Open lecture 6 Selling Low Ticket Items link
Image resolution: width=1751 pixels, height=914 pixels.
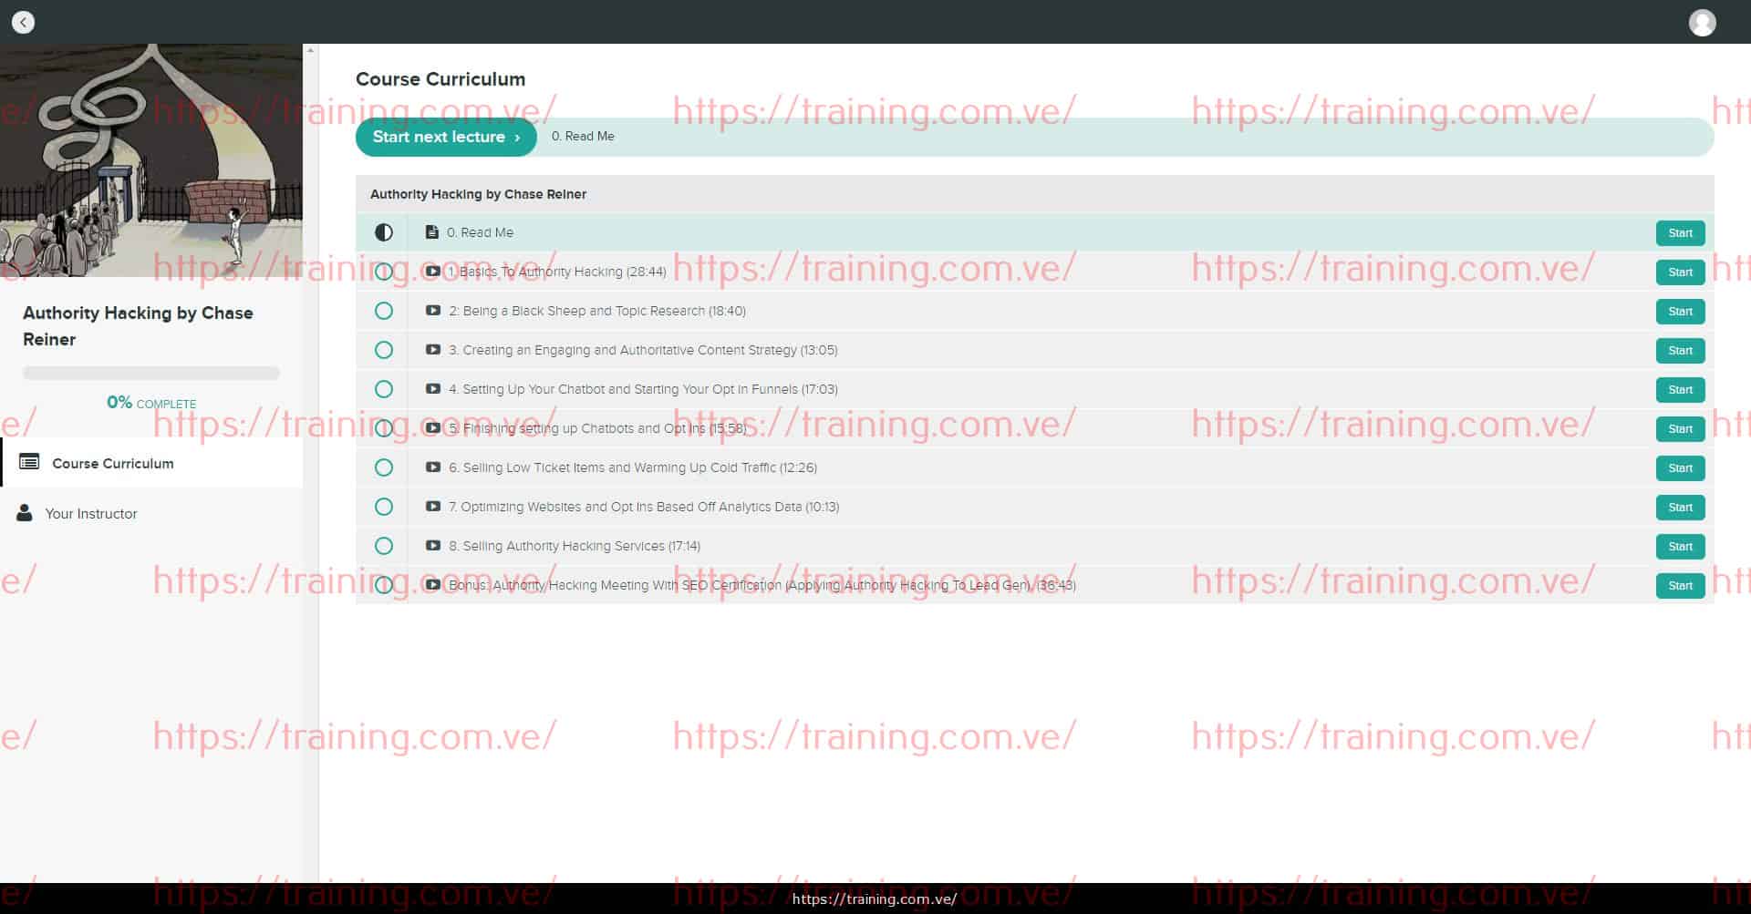(x=632, y=467)
